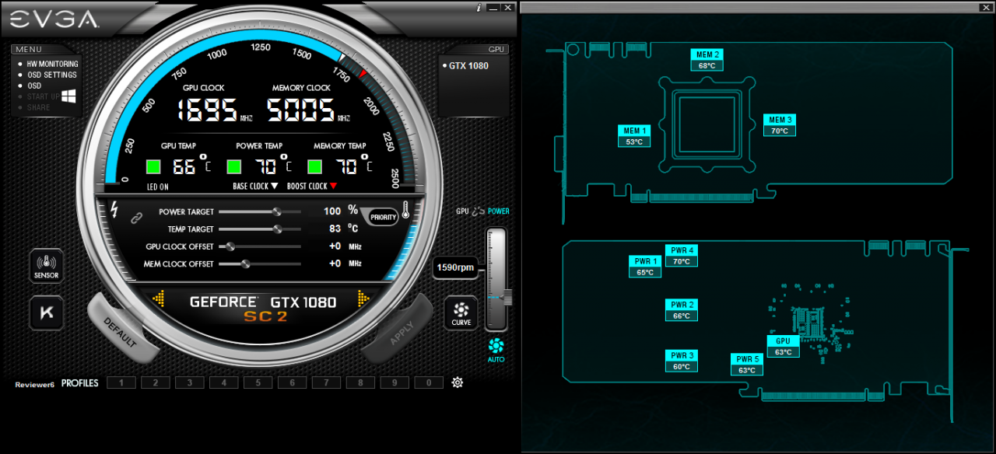The height and width of the screenshot is (454, 996).
Task: Click the APPLY button
Action: click(x=399, y=330)
